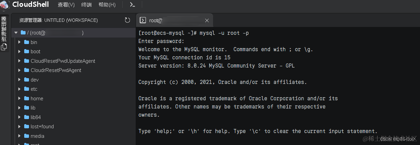The width and height of the screenshot is (420, 145).
Task: Click the 'Server version: 8.0.24' line
Action: coord(216,66)
